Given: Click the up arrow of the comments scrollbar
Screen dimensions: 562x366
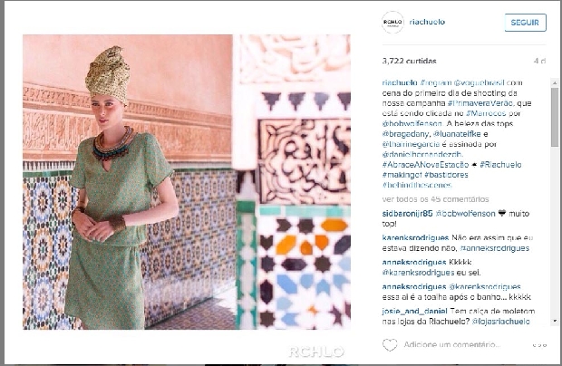Looking at the screenshot, I should pos(555,82).
